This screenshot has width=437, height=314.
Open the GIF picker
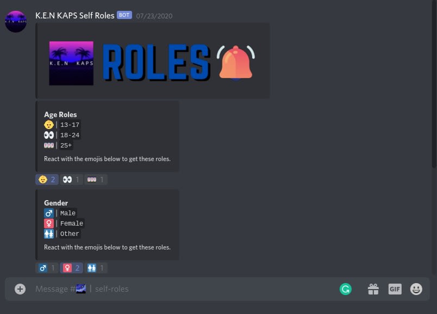pyautogui.click(x=395, y=289)
